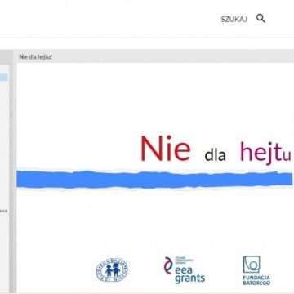Click the gray header above the left sidebar list
The height and width of the screenshot is (294, 294).
[x=5, y=57]
